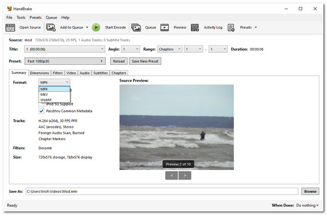This screenshot has width=327, height=215.
Task: Open the Presets menu in the menu bar
Action: click(35, 17)
